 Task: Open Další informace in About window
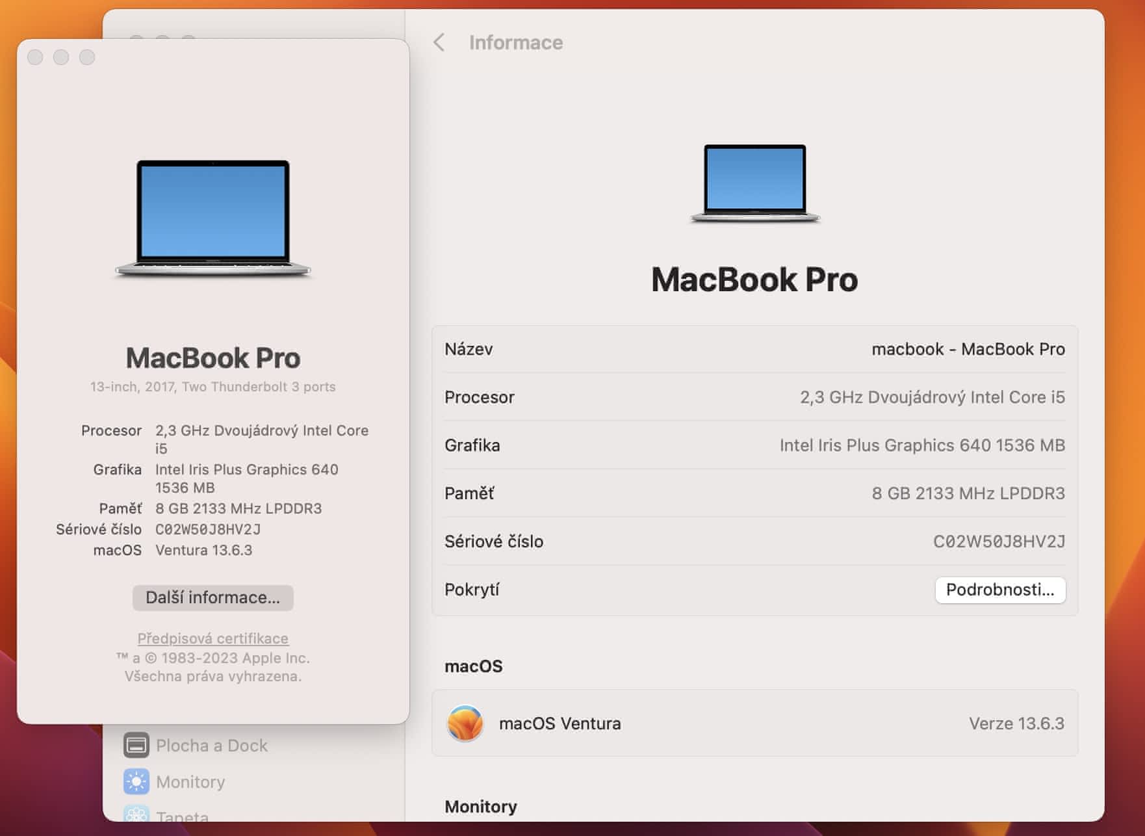click(213, 597)
